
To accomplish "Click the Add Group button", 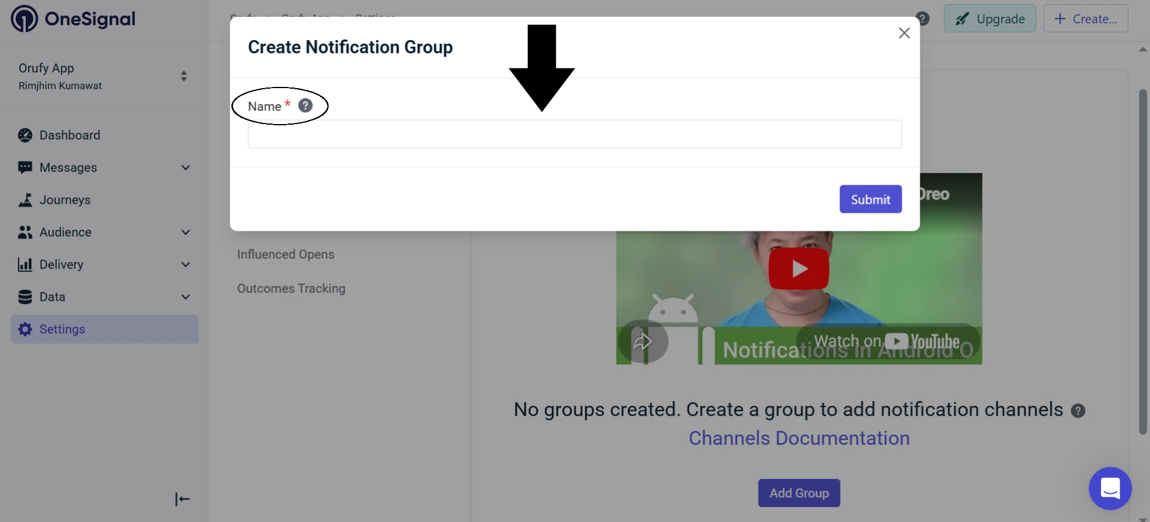I will point(799,493).
